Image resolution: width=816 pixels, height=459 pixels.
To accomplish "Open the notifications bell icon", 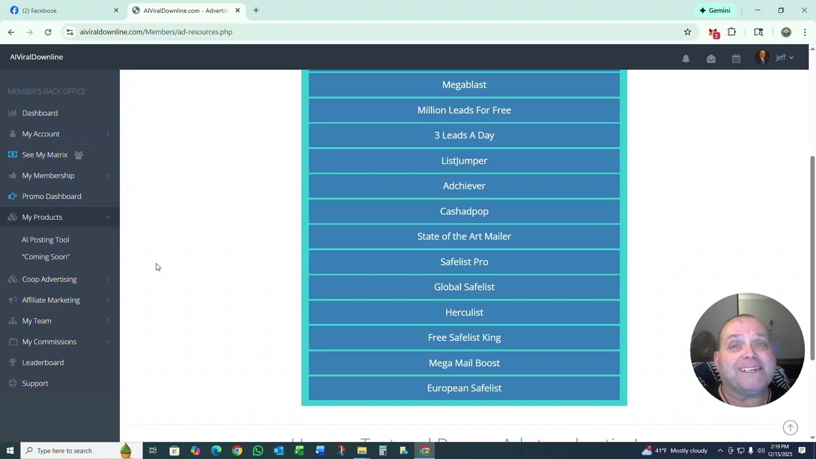I will 686,58.
